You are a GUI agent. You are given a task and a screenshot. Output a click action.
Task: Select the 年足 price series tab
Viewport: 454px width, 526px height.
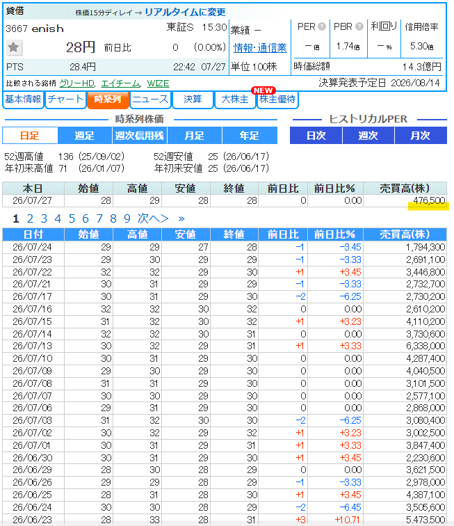250,136
